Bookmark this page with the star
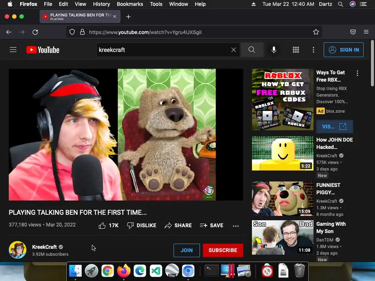 316,32
